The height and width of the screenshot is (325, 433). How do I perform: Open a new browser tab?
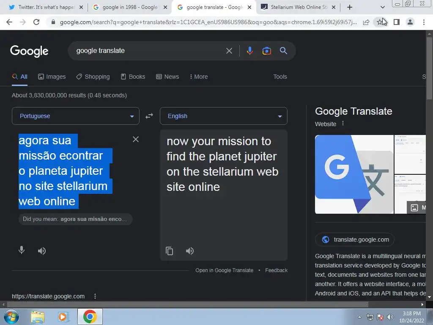point(350,7)
